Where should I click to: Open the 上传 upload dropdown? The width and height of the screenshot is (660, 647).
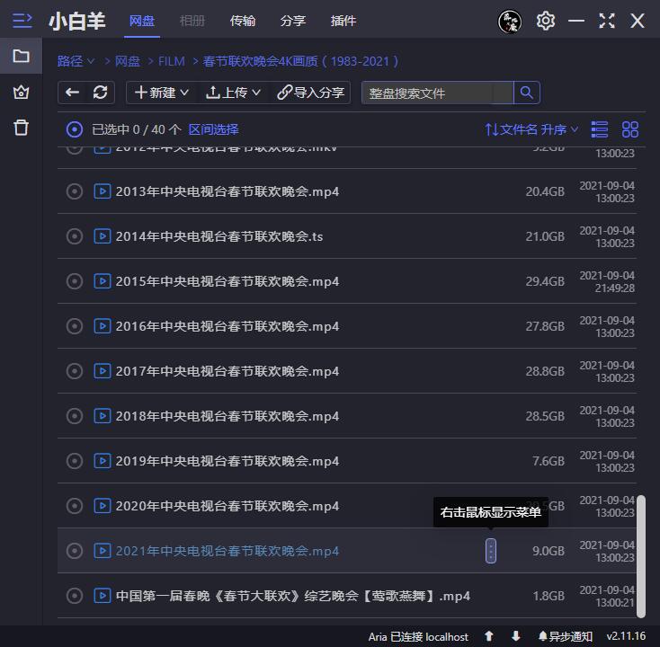(233, 93)
